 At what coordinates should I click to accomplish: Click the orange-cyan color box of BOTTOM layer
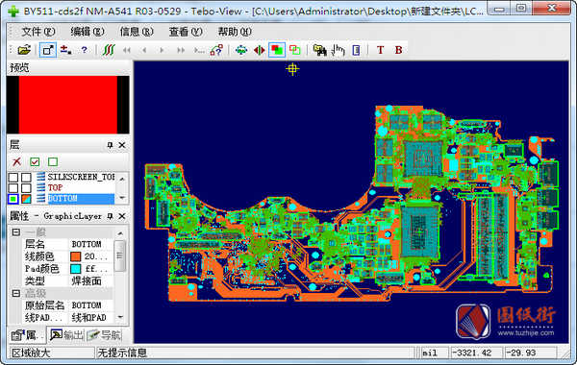coord(26,199)
